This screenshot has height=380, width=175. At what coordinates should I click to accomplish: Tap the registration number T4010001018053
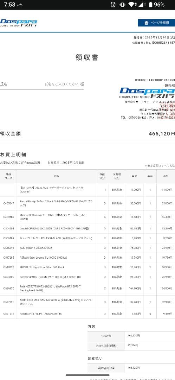162,80
